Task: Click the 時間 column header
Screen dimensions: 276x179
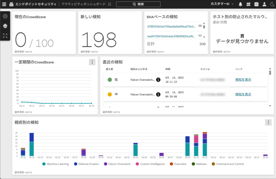Action: (168, 69)
